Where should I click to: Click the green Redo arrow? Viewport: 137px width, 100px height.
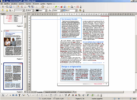click(x=56, y=7)
